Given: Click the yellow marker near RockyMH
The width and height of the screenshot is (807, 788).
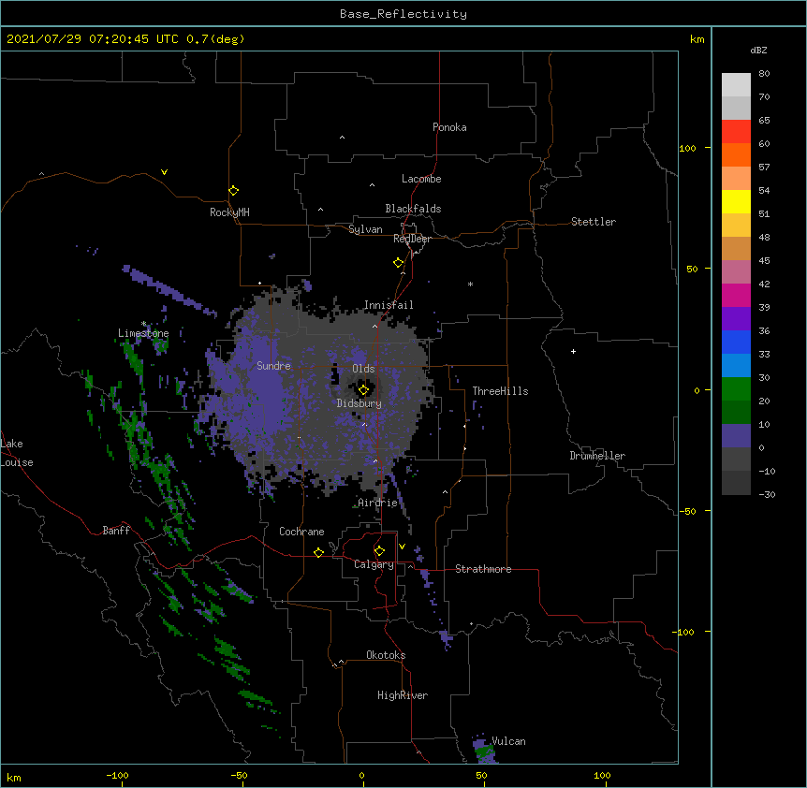Looking at the screenshot, I should [234, 191].
